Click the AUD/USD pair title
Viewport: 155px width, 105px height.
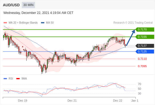coord(11,5)
